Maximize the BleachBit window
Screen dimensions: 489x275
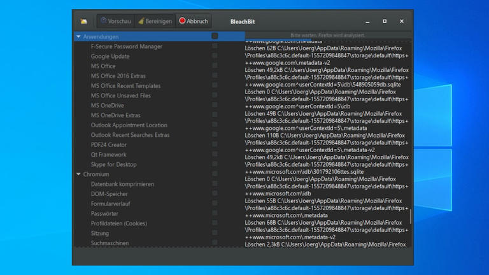coord(385,21)
